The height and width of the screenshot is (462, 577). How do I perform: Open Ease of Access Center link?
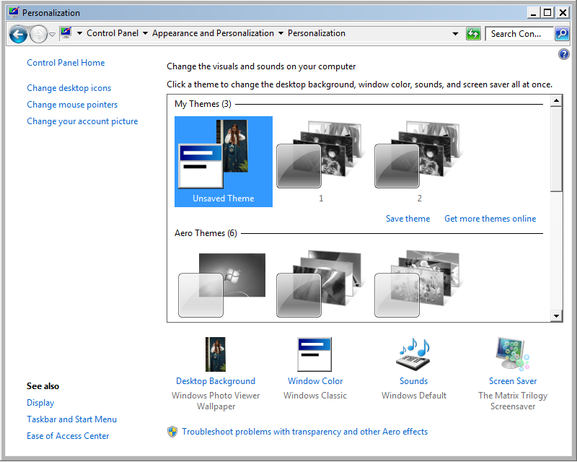coord(68,436)
